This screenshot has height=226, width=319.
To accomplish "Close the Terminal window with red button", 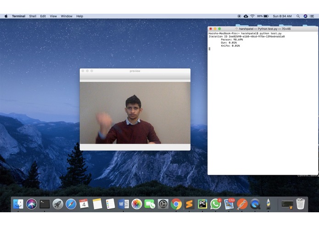I will [211, 29].
